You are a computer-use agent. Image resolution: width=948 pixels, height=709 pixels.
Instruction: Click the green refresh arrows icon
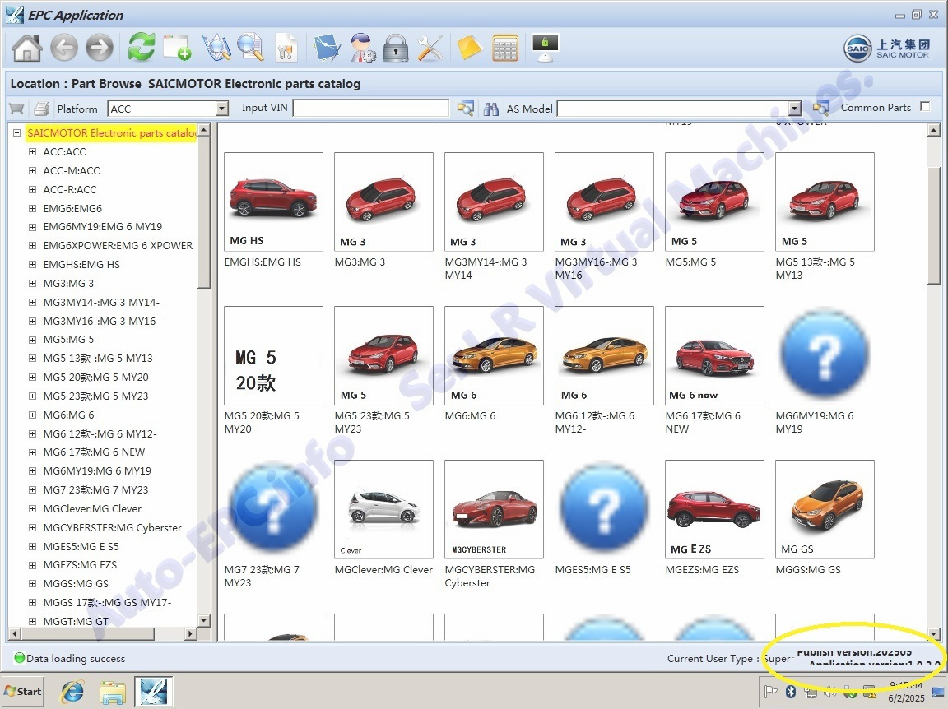[142, 48]
